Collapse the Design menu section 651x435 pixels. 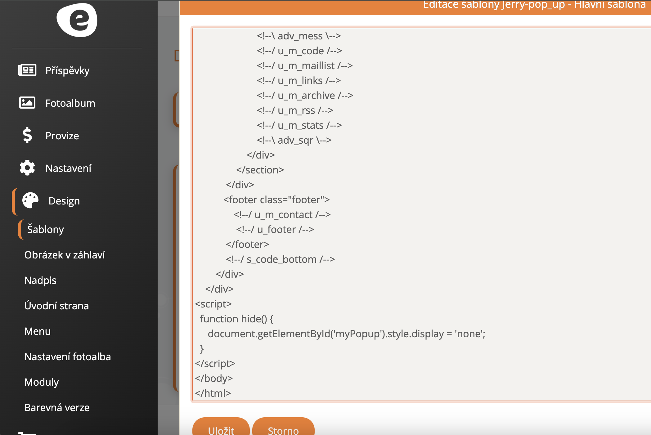(64, 201)
